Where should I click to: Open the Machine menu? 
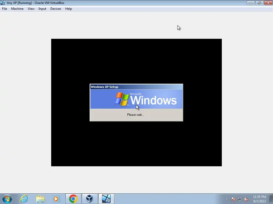17,9
